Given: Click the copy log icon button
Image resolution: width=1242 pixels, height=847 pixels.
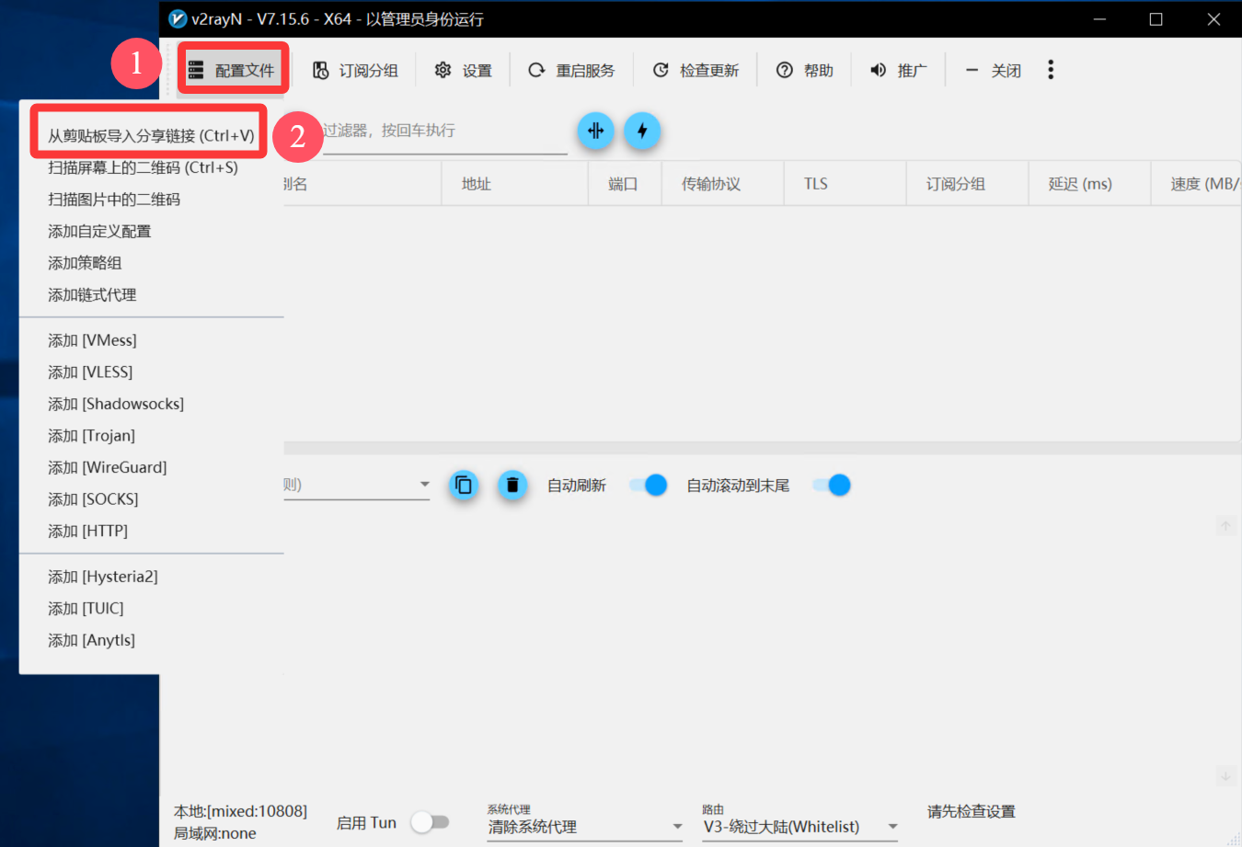Looking at the screenshot, I should [464, 485].
